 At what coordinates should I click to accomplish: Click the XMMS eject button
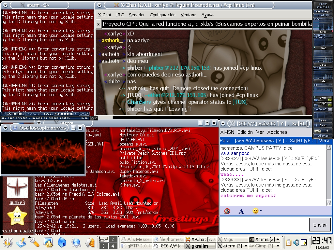pyautogui.click(x=71, y=114)
